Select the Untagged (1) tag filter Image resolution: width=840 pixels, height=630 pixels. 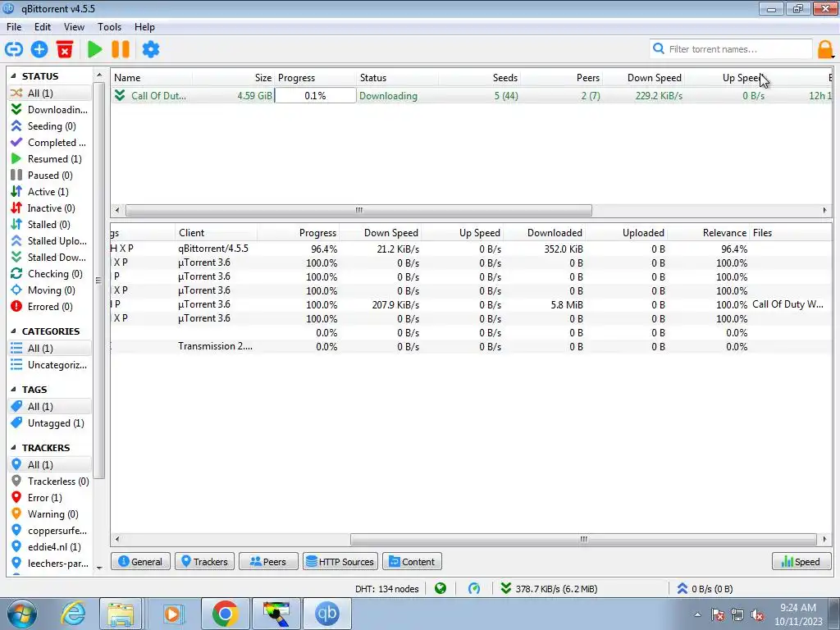tap(49, 423)
